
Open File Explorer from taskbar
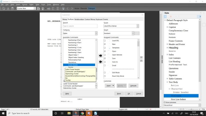coord(69,113)
